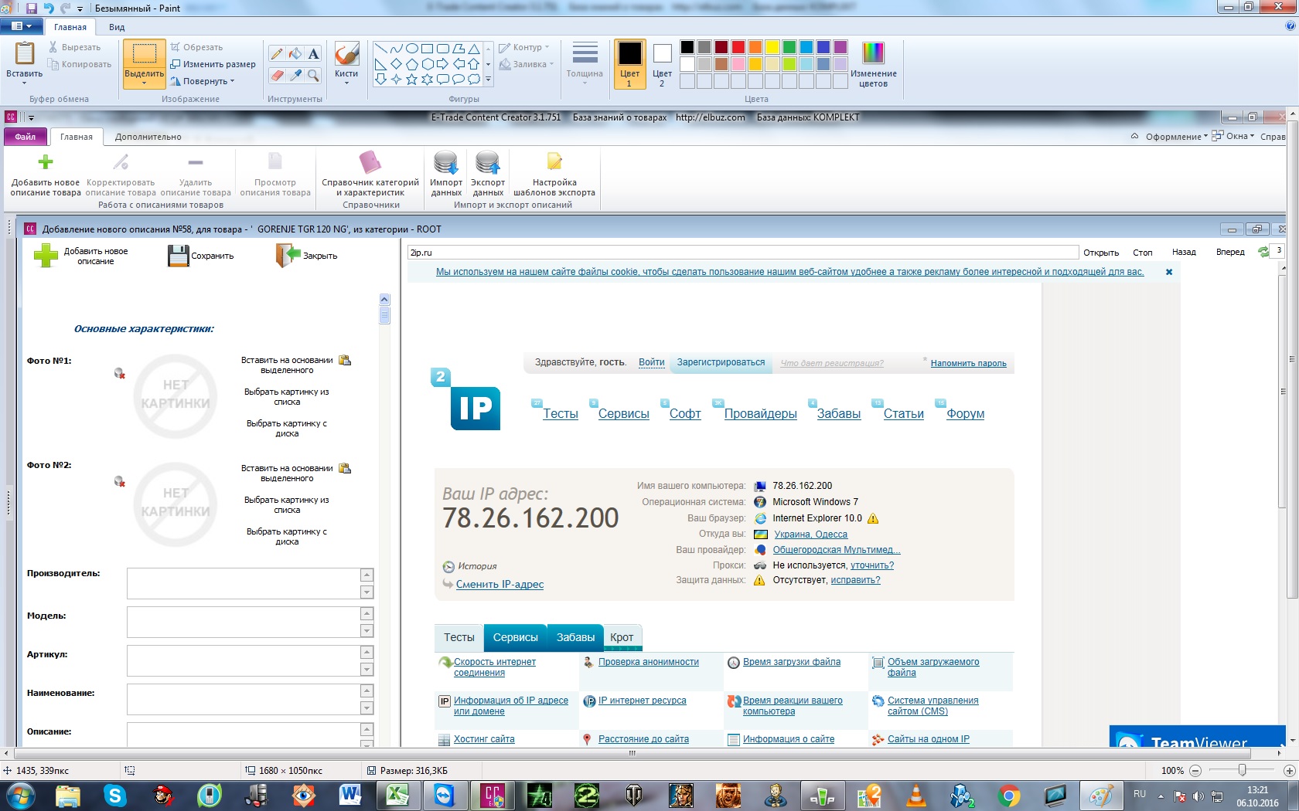
Task: Open Excel from the taskbar
Action: click(397, 796)
